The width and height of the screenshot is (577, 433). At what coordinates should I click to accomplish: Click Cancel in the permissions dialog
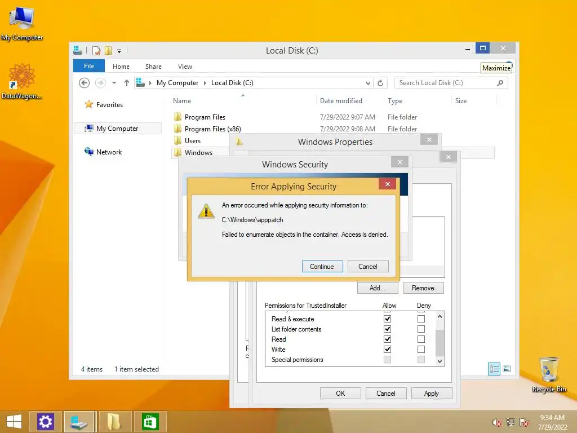(x=386, y=393)
